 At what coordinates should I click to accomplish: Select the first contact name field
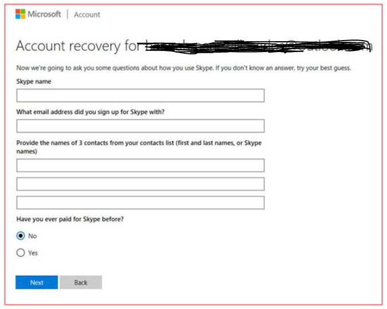(x=140, y=165)
